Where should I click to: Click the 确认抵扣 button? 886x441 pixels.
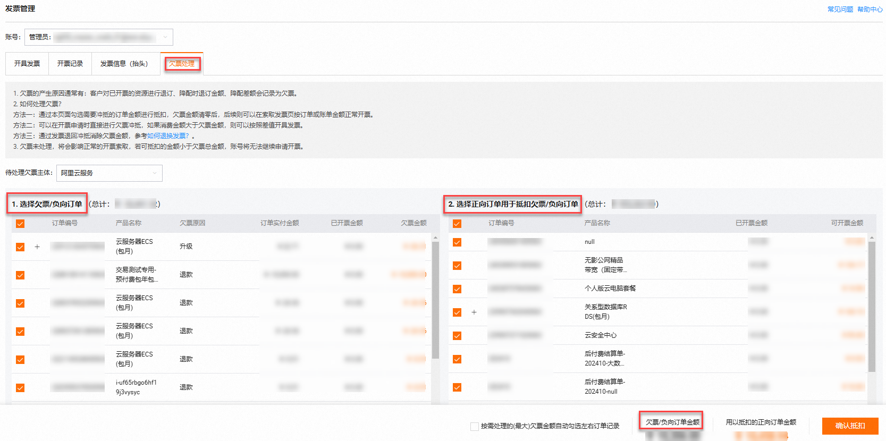click(850, 426)
